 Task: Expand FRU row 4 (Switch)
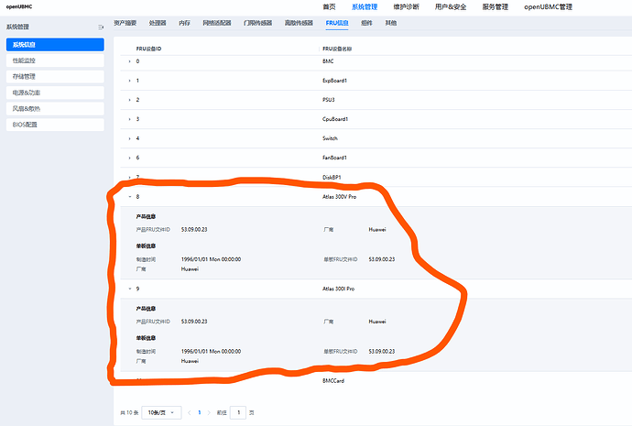pyautogui.click(x=129, y=138)
